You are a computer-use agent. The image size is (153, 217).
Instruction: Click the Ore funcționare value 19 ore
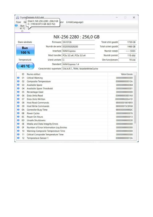128,60
